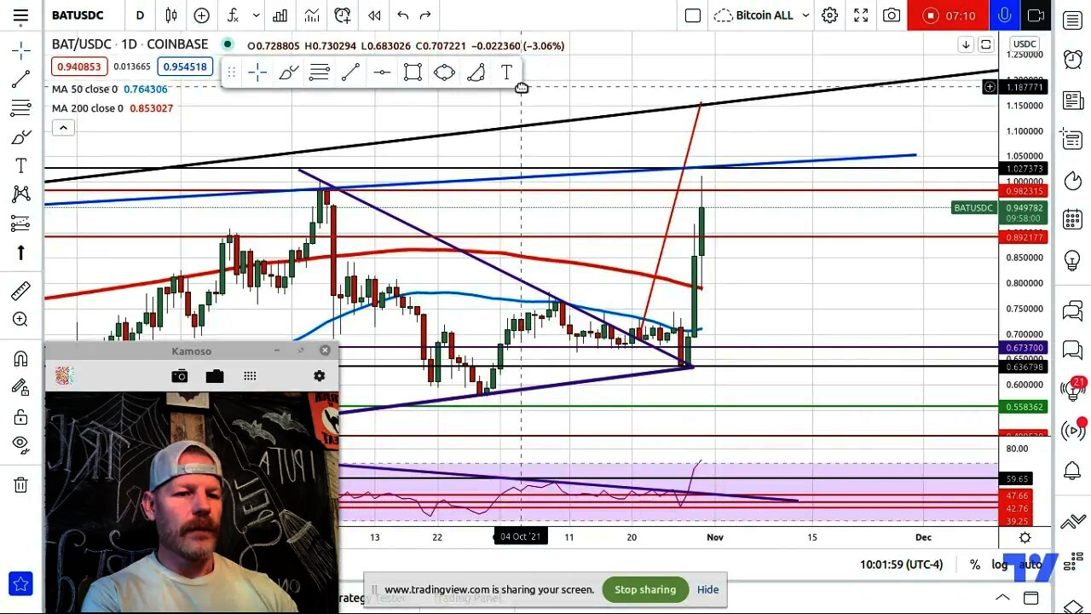This screenshot has width=1091, height=614.
Task: Select rectangle shape in the floating toolbar
Action: click(x=413, y=73)
